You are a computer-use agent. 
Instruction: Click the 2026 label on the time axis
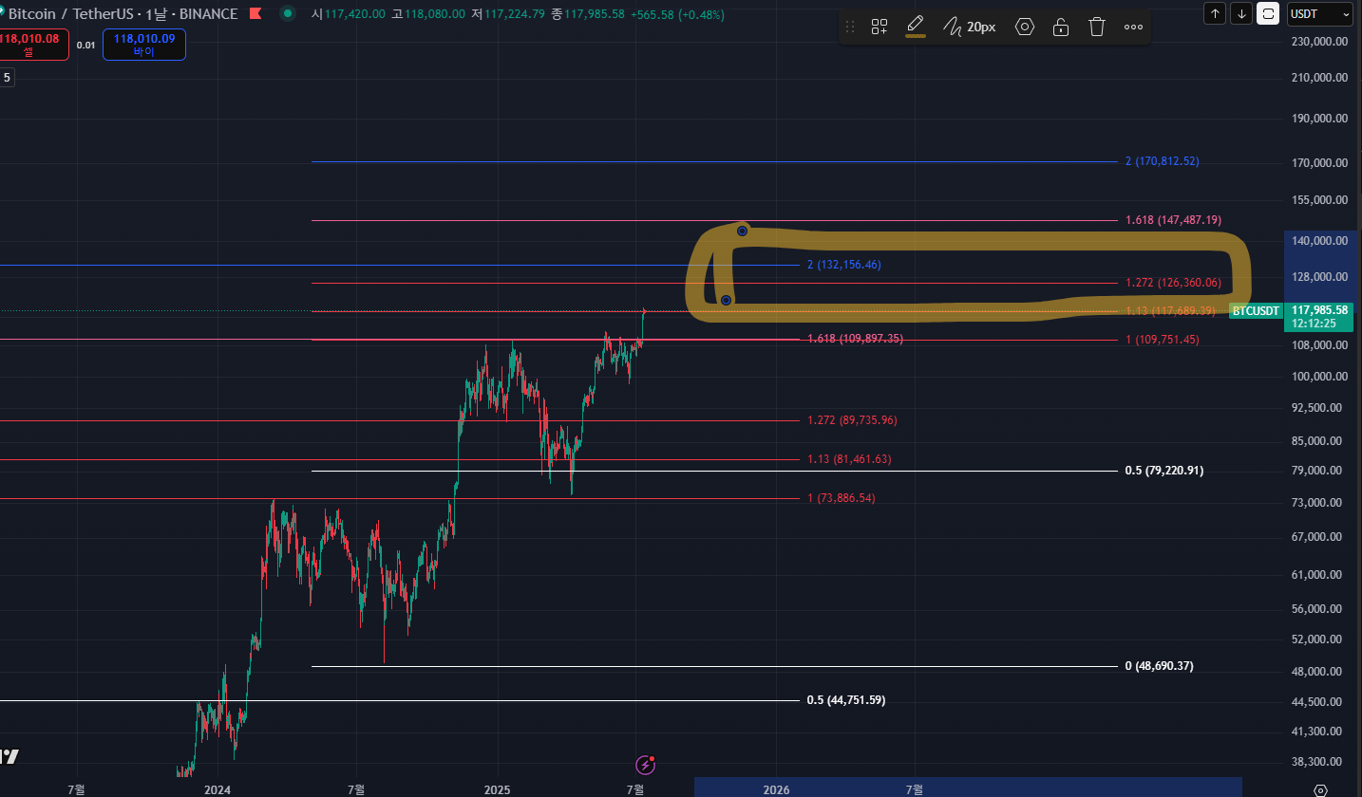[x=776, y=789]
